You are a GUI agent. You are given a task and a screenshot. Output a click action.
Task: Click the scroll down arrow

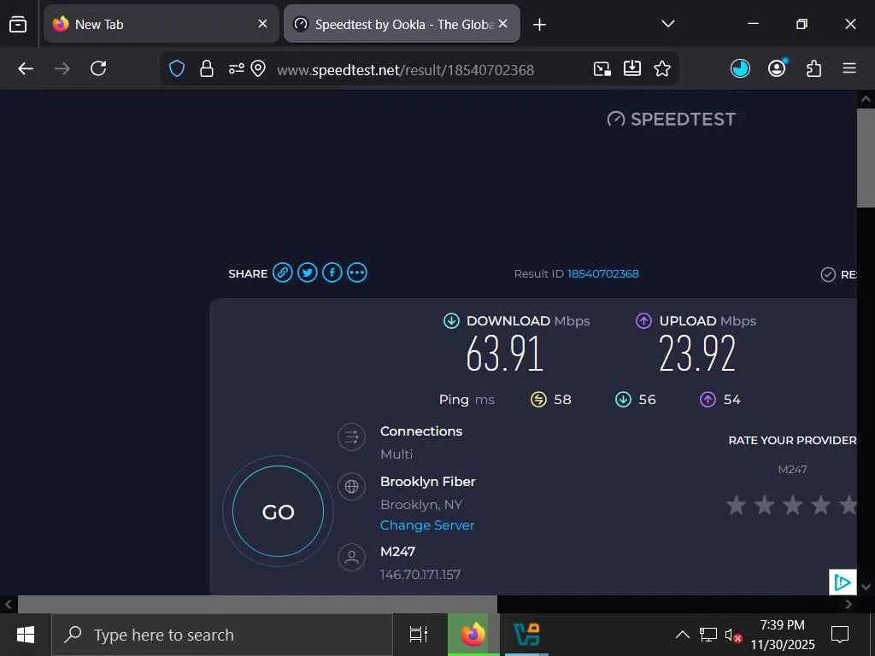(866, 587)
